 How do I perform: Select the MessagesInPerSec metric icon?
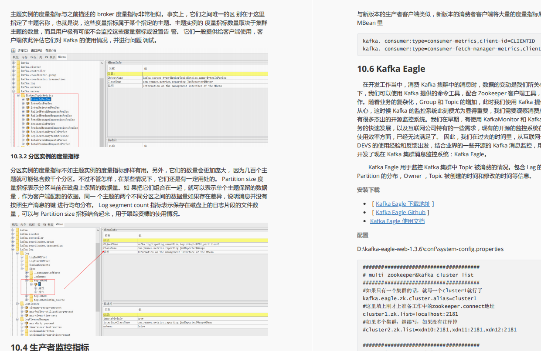(27, 124)
